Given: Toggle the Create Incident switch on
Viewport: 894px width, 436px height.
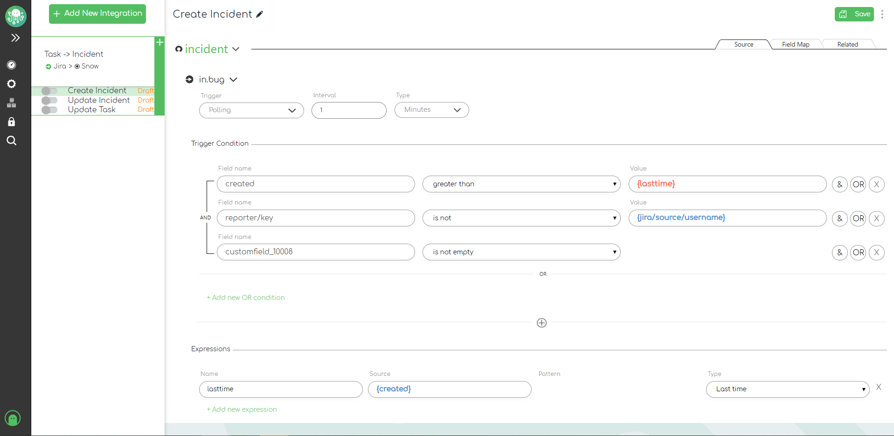Looking at the screenshot, I should click(x=49, y=91).
